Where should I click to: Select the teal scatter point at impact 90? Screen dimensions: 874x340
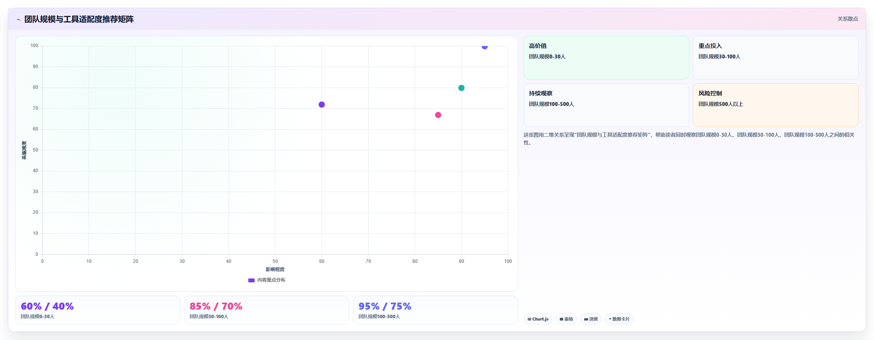click(x=461, y=88)
